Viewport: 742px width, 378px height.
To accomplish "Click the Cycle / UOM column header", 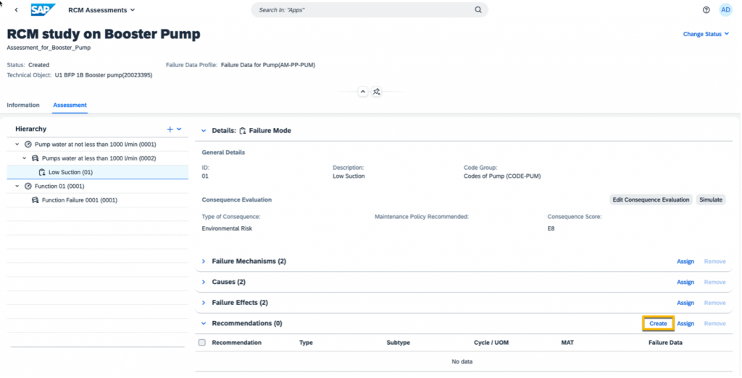I will coord(491,343).
